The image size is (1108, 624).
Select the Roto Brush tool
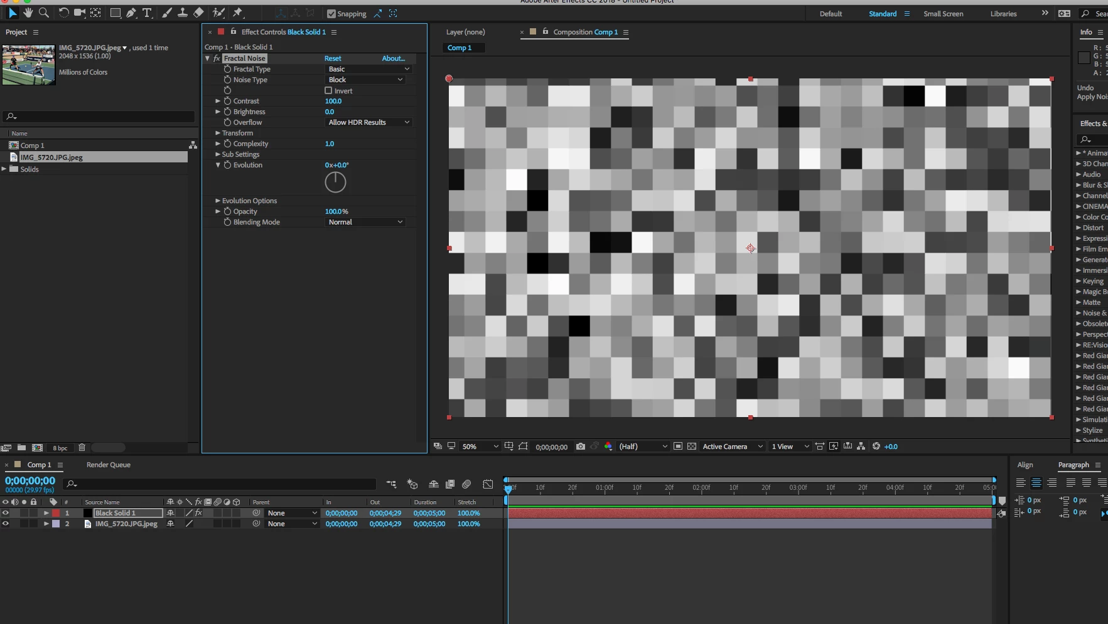tap(218, 13)
